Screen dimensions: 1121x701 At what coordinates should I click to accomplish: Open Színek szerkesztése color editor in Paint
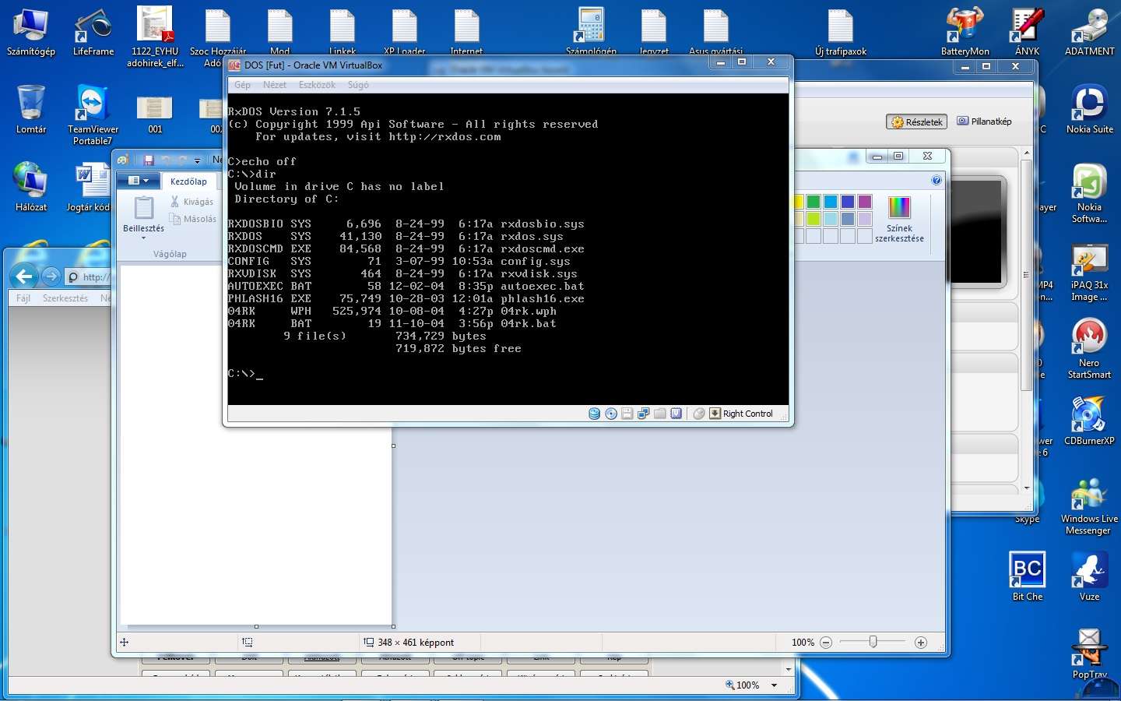click(x=899, y=220)
